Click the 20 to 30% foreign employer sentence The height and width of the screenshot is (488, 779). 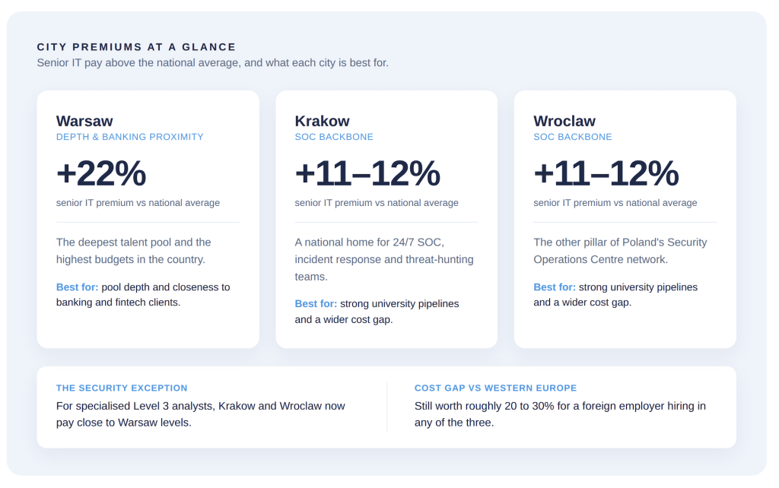560,414
